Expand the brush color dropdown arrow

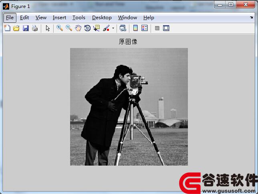(113, 28)
